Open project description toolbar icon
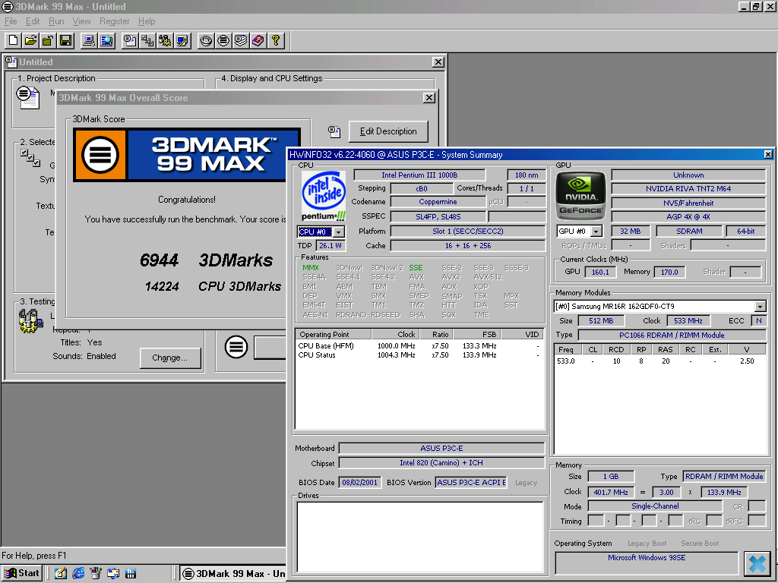778x583 pixels. click(130, 40)
